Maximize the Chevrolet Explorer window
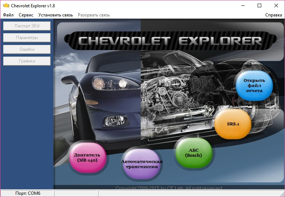 tap(259, 5)
